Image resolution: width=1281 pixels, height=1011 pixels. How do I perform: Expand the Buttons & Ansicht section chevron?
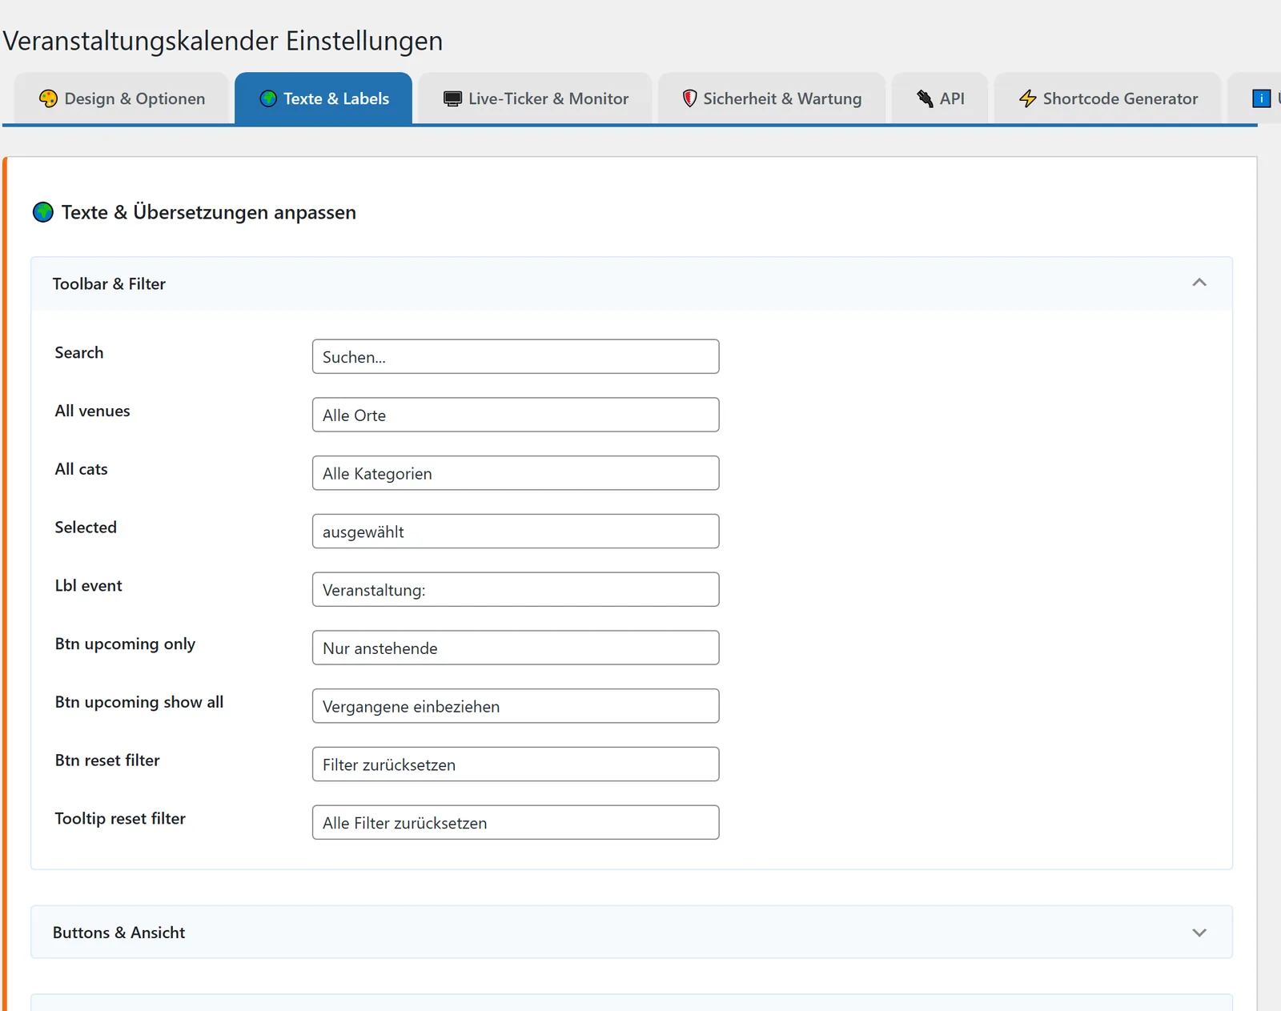click(1199, 933)
